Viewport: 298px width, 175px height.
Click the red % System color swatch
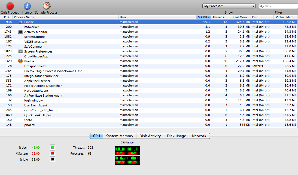click(53, 153)
